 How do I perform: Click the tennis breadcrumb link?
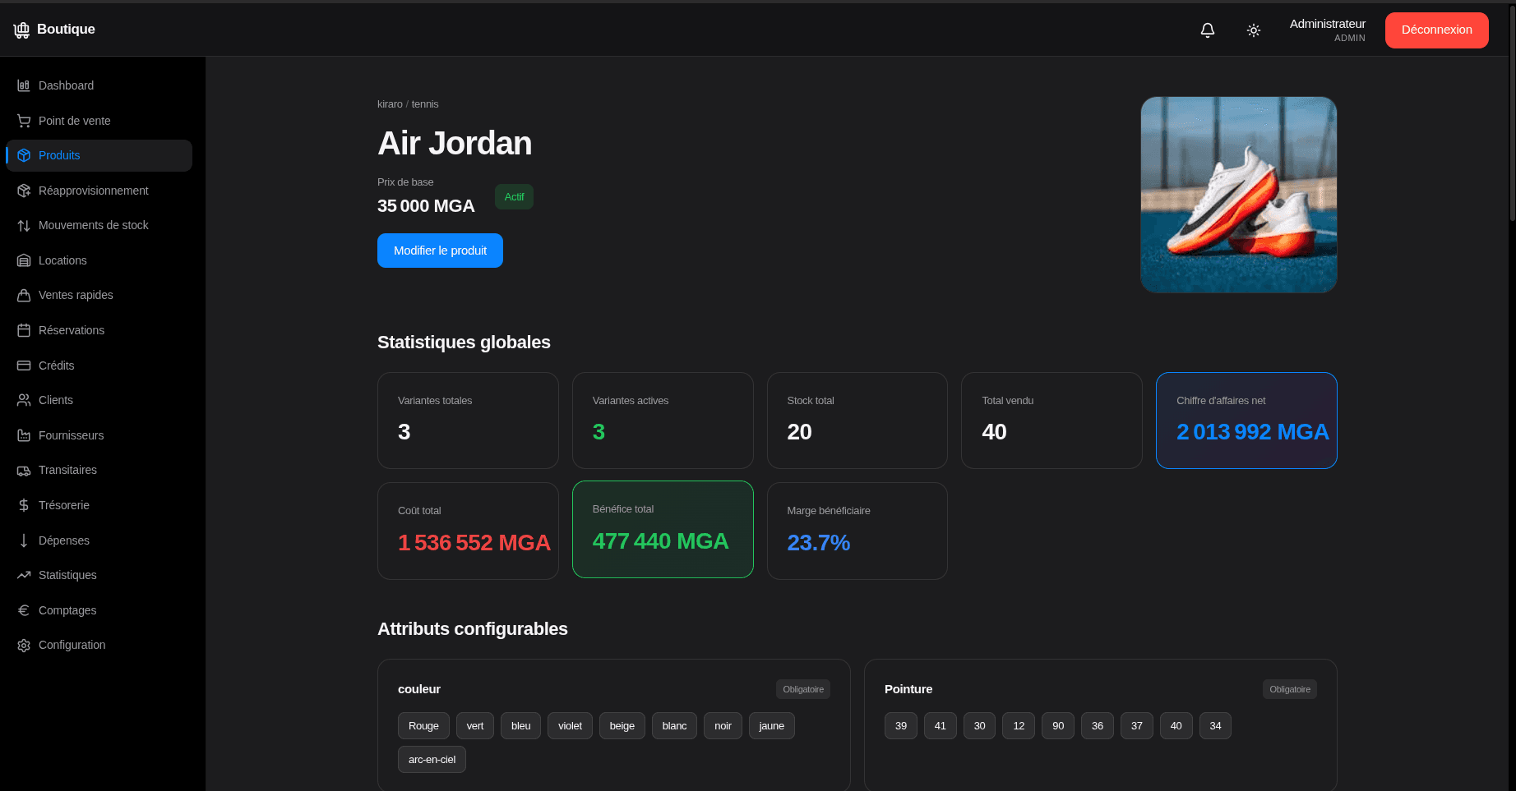[x=425, y=104]
